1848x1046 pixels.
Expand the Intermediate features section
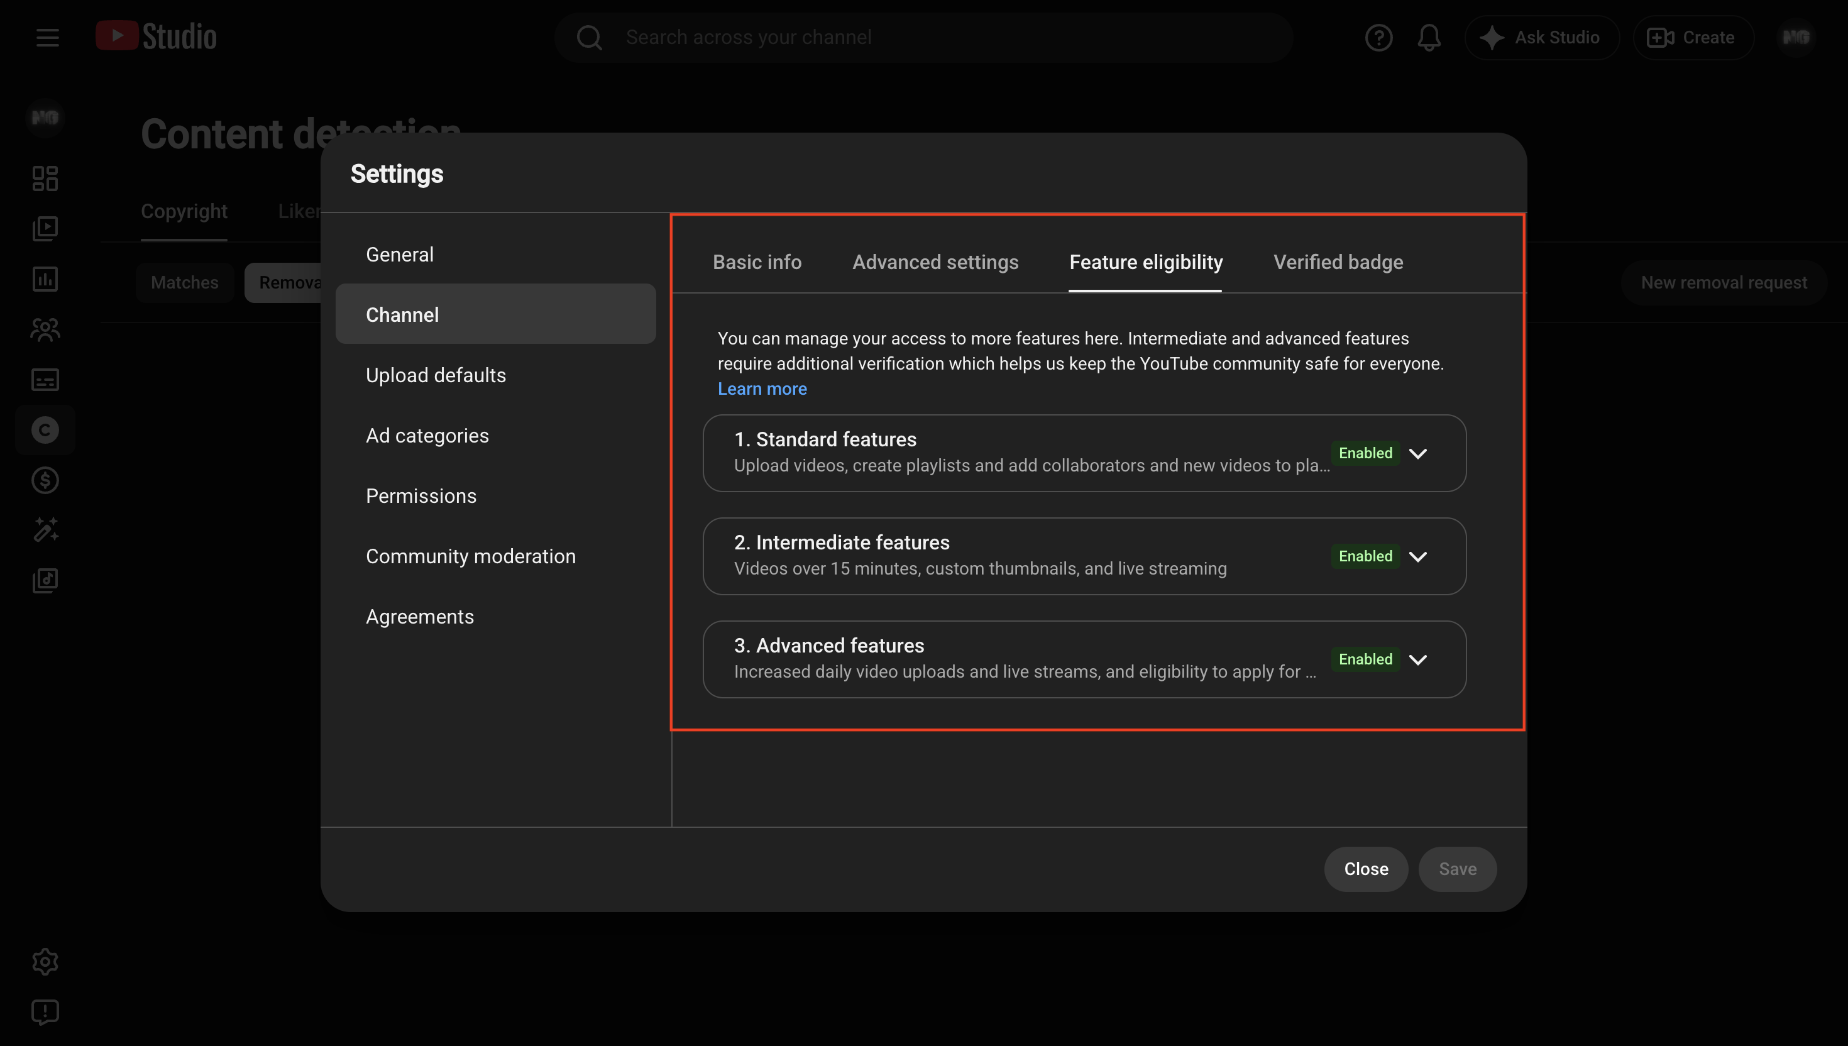click(1417, 557)
